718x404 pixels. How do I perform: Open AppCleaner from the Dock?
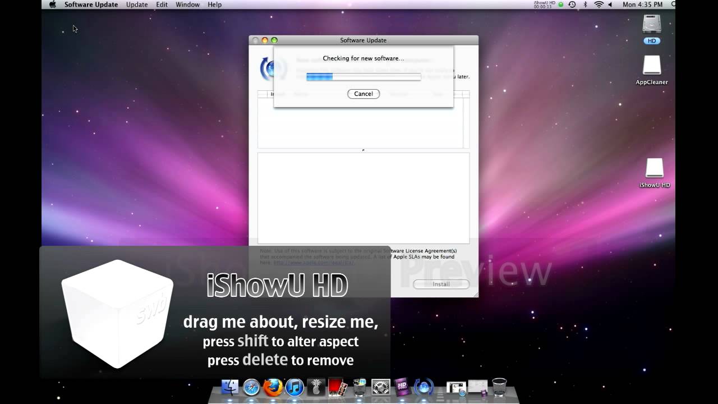359,387
